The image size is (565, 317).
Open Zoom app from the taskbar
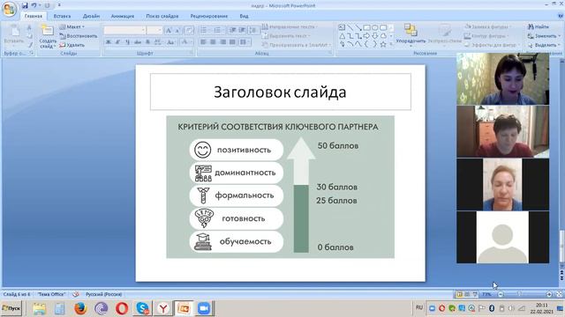(x=204, y=308)
